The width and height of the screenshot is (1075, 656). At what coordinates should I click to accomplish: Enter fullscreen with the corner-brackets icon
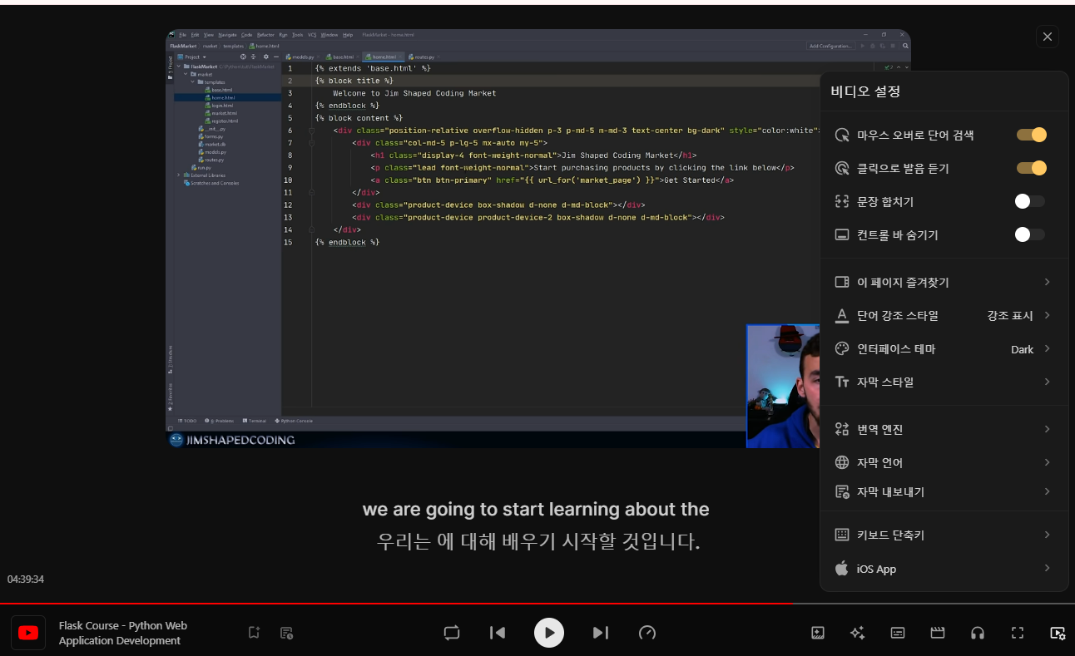pos(1018,633)
